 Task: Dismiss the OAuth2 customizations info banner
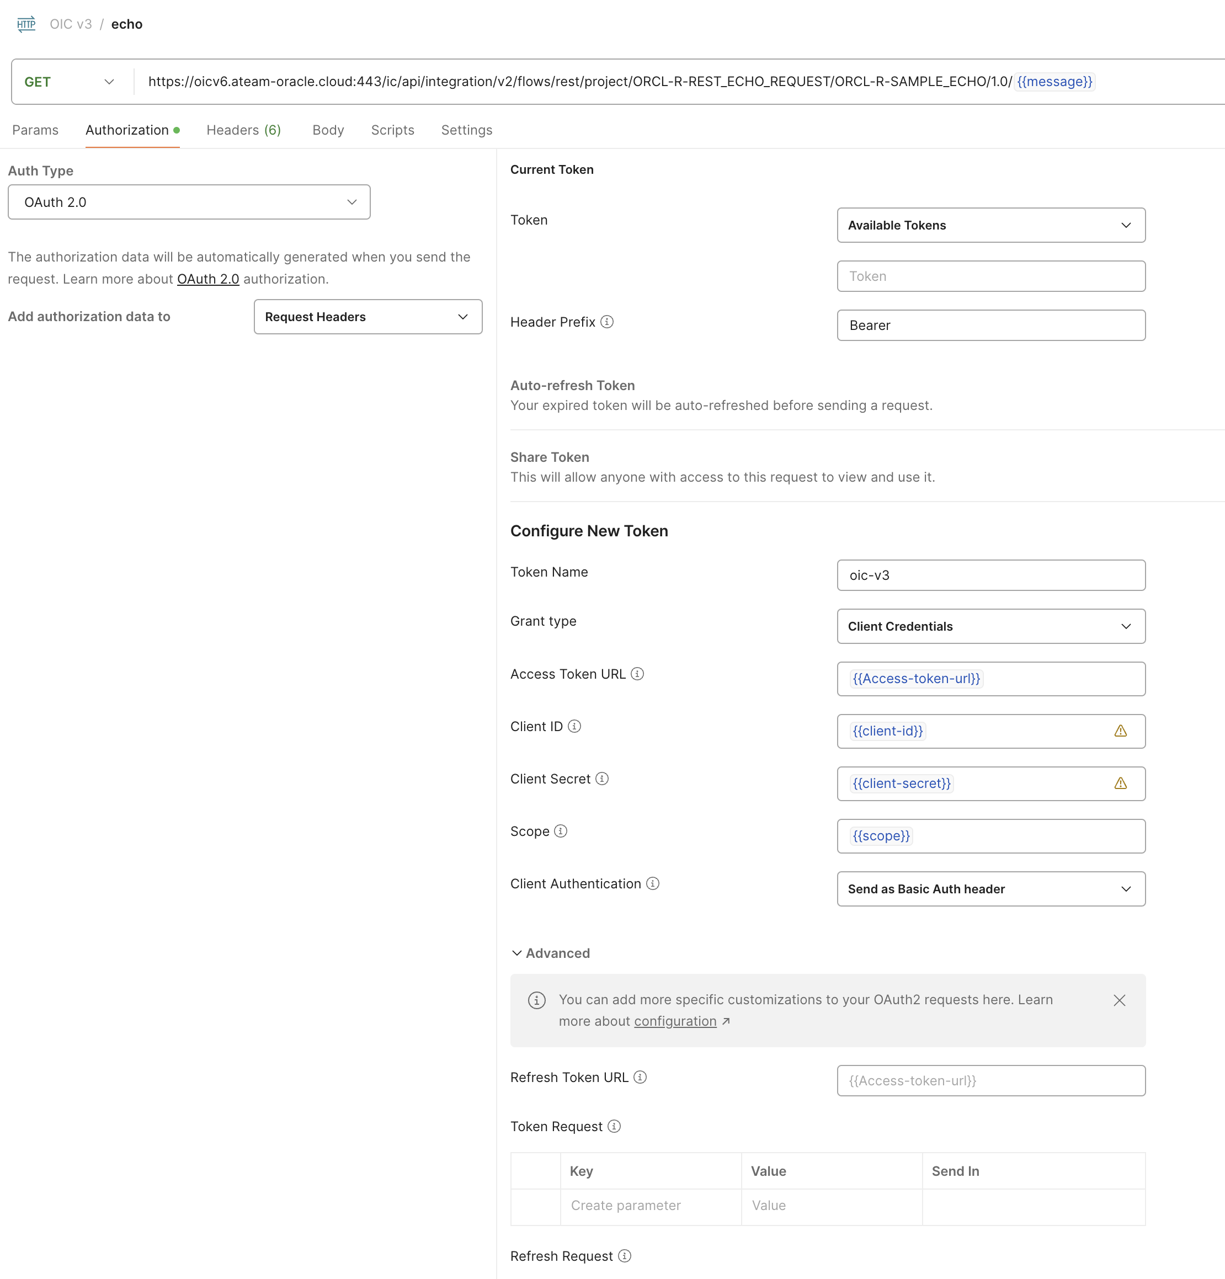[1119, 1000]
